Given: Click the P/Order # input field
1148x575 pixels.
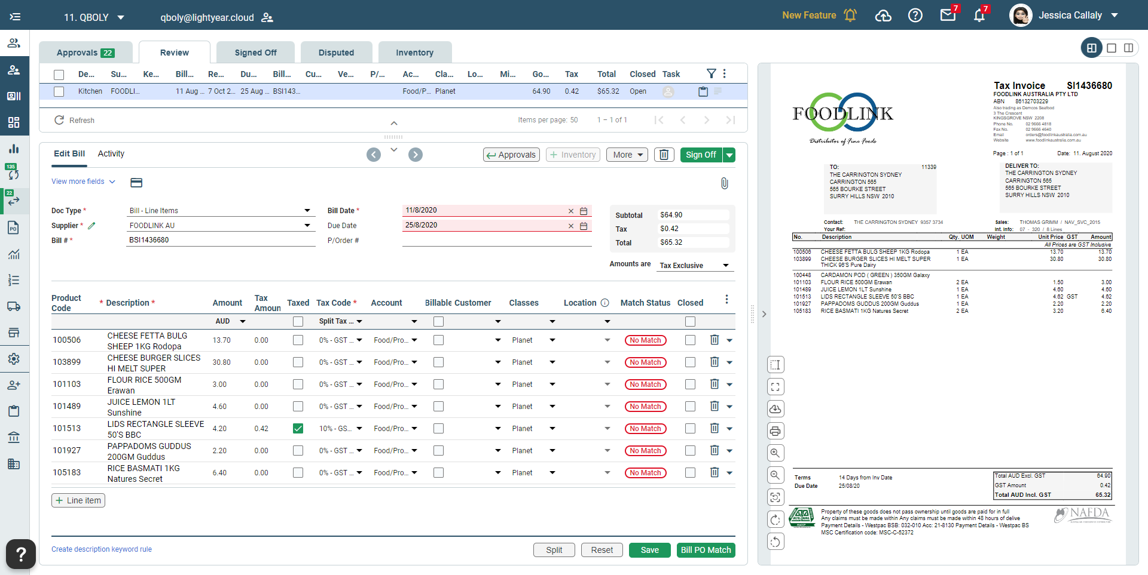Looking at the screenshot, I should [x=497, y=240].
